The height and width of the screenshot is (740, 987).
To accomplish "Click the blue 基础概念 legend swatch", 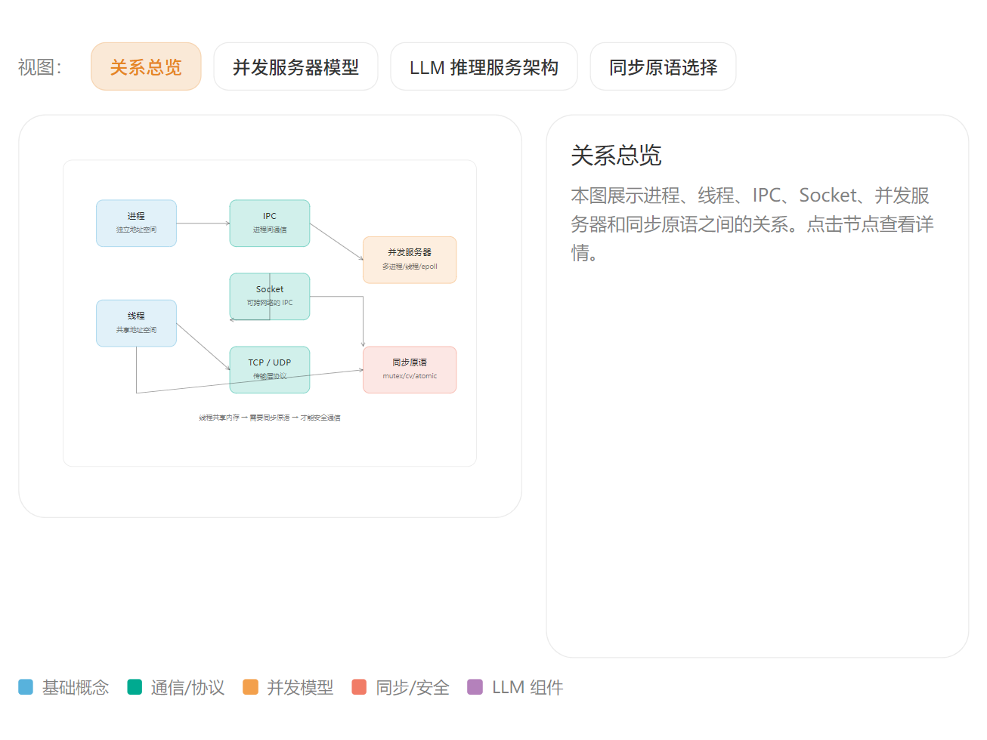I will click(26, 686).
